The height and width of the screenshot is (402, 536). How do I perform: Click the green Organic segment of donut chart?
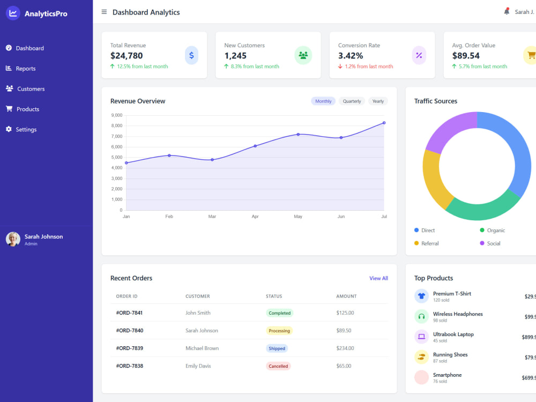tap(483, 211)
